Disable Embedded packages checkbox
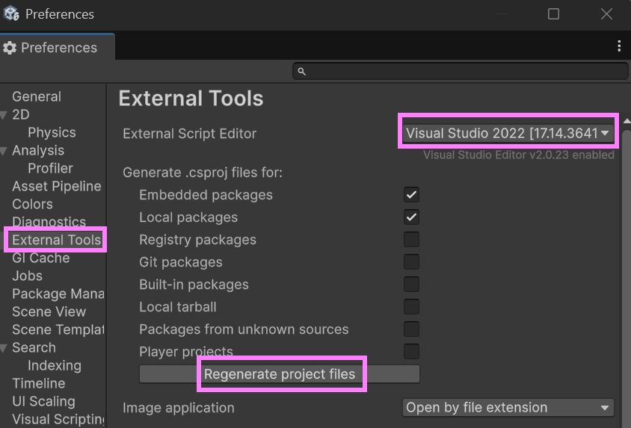The height and width of the screenshot is (428, 631). pos(411,195)
